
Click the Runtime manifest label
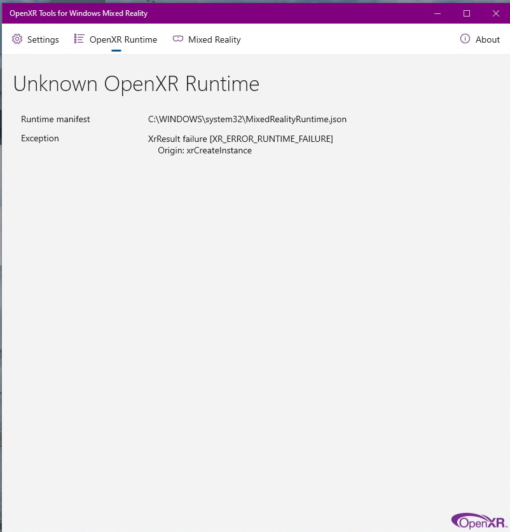point(55,119)
